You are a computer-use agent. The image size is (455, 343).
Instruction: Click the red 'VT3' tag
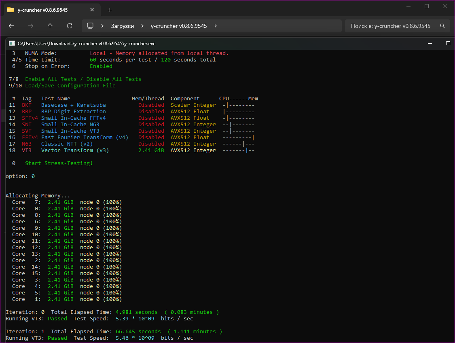pos(27,150)
